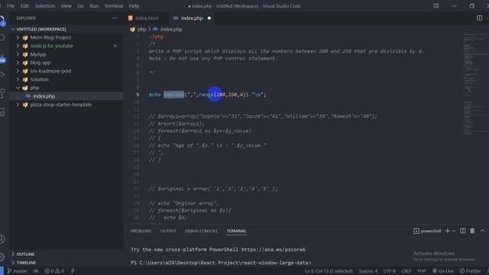Click terminal PS prompt line
This screenshot has height=275, width=489.
[x=221, y=263]
